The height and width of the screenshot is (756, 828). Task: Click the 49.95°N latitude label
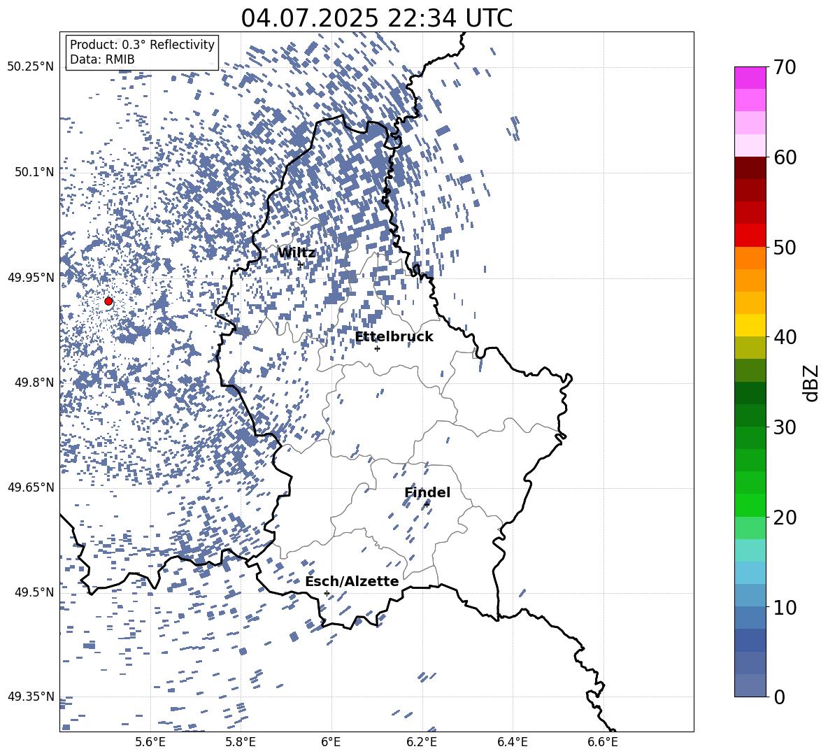pyautogui.click(x=31, y=278)
